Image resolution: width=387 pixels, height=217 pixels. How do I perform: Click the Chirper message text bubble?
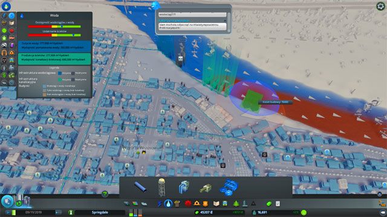[x=192, y=27]
